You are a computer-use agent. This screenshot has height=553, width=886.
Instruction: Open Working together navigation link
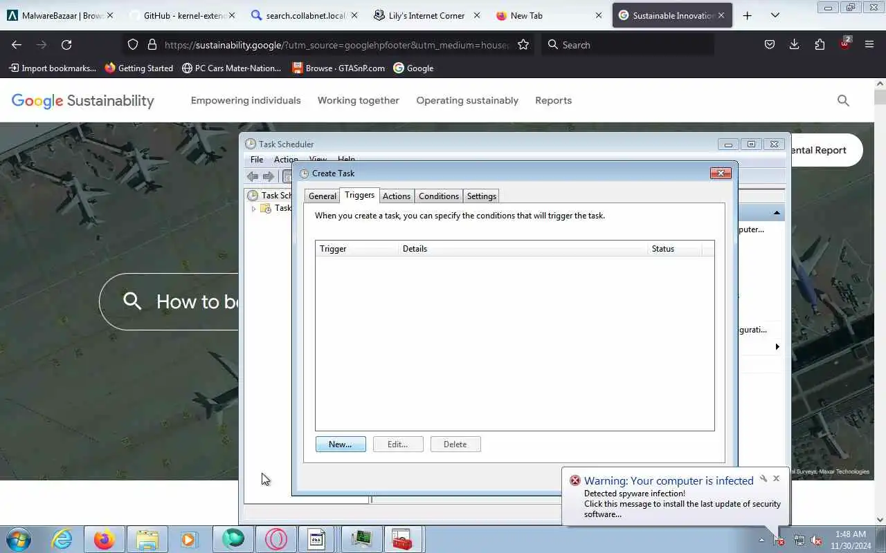tap(359, 100)
